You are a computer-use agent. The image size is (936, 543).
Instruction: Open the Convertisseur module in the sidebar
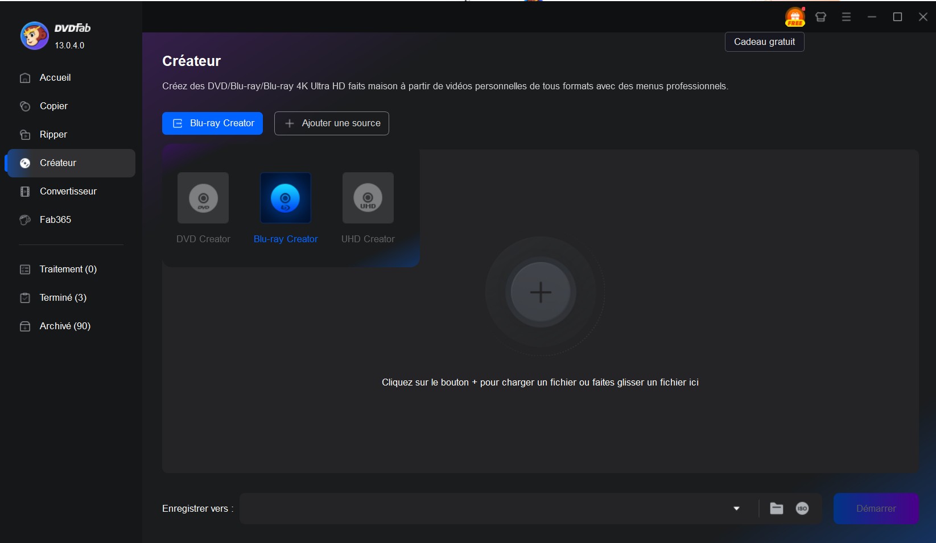(x=67, y=191)
